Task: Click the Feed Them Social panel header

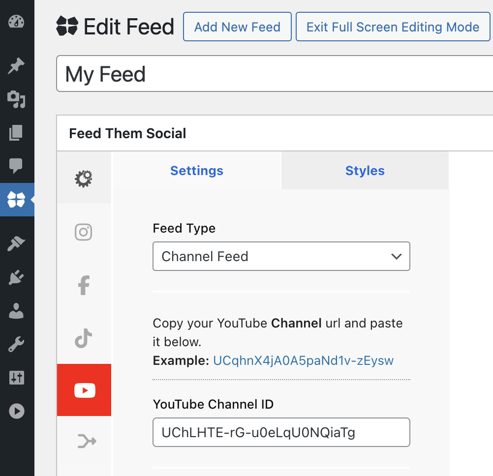Action: point(275,133)
